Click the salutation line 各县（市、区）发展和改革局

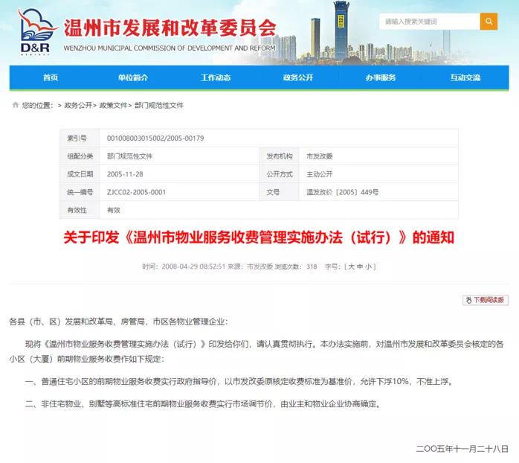(118, 321)
